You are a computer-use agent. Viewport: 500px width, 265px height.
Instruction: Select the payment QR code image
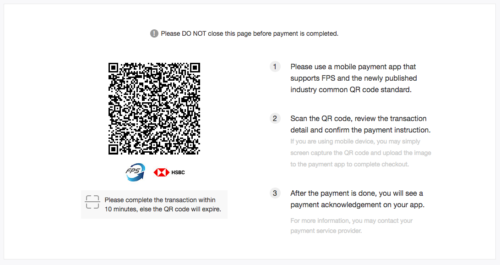pyautogui.click(x=154, y=109)
